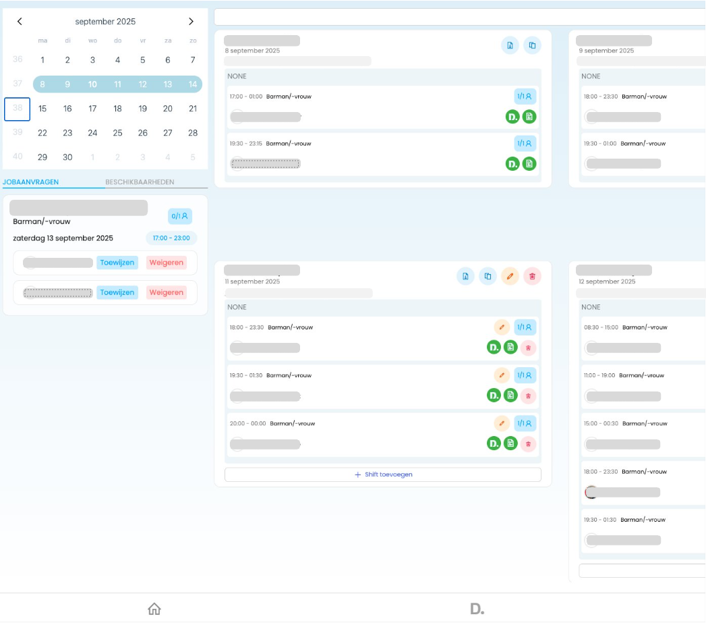Open the green document icon on the 19:30 - 23:15 shift
Viewport: 706px width, 623px height.
coord(529,163)
